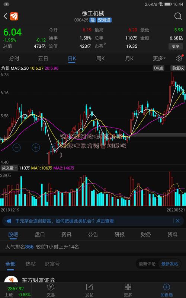Sort by 最新评论
Screen dimensions: 186x298
(147, 264)
